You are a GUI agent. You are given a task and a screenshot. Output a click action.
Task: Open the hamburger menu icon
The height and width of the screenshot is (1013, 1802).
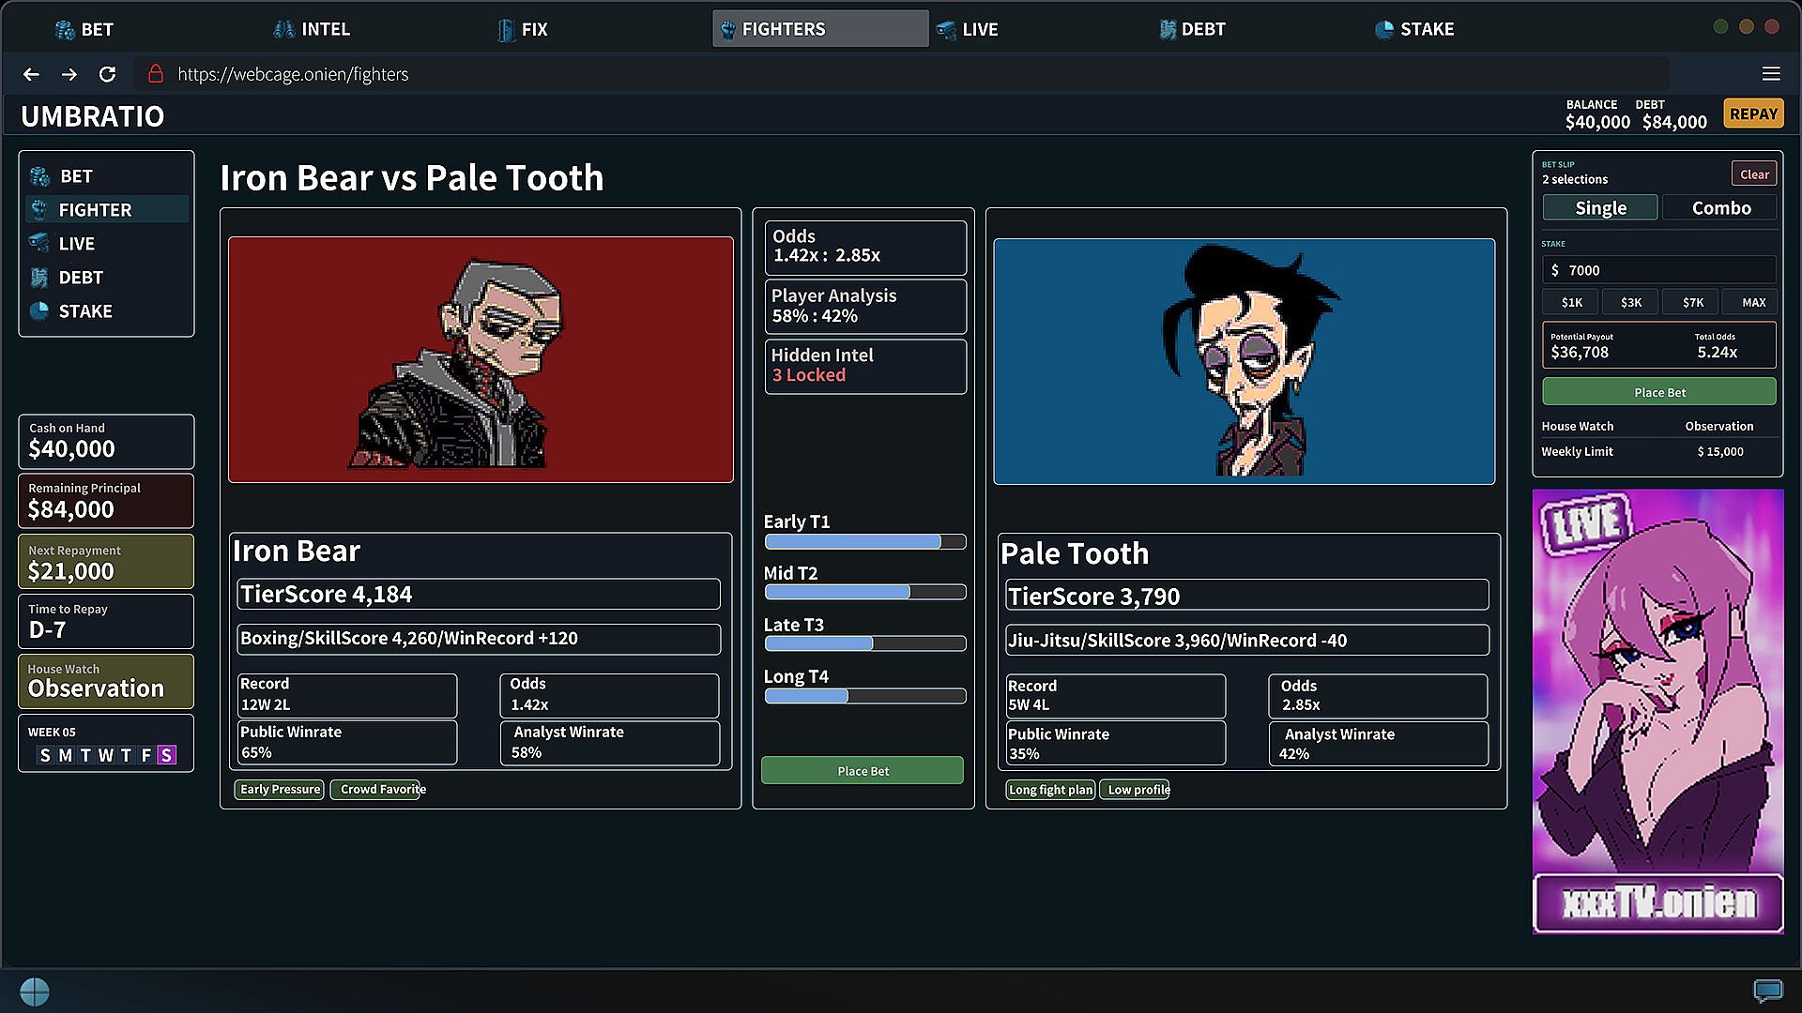[1771, 74]
